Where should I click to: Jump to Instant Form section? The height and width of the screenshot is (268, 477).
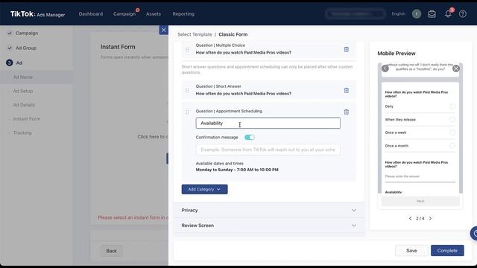pyautogui.click(x=27, y=119)
